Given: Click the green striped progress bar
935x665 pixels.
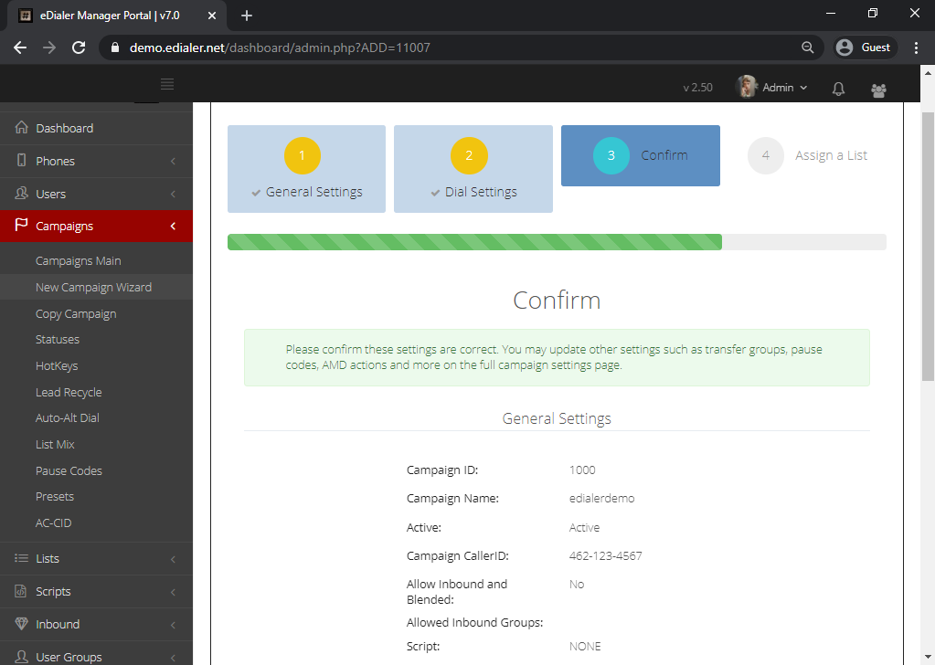Looking at the screenshot, I should [474, 242].
